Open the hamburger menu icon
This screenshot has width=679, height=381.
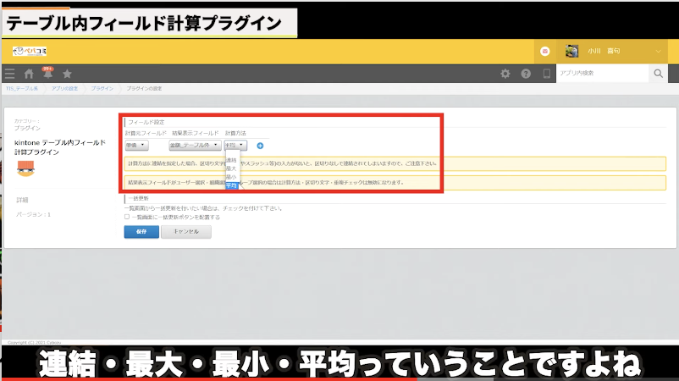click(x=9, y=75)
